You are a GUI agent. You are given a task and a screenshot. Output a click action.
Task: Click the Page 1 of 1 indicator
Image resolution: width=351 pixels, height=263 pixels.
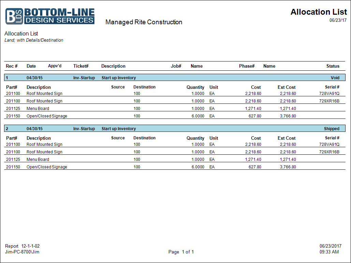pyautogui.click(x=181, y=252)
